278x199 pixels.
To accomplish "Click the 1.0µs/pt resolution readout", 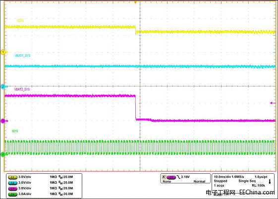I will click(261, 177).
